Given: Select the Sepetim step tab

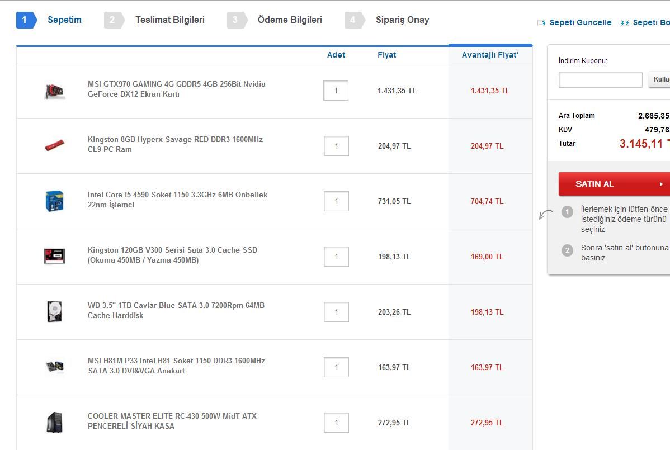Looking at the screenshot, I should (x=64, y=20).
